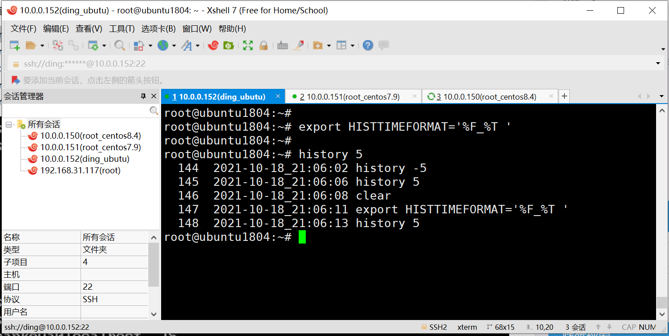This screenshot has width=669, height=336.
Task: Click the grayed Reconnect chain icon
Action: point(73,45)
